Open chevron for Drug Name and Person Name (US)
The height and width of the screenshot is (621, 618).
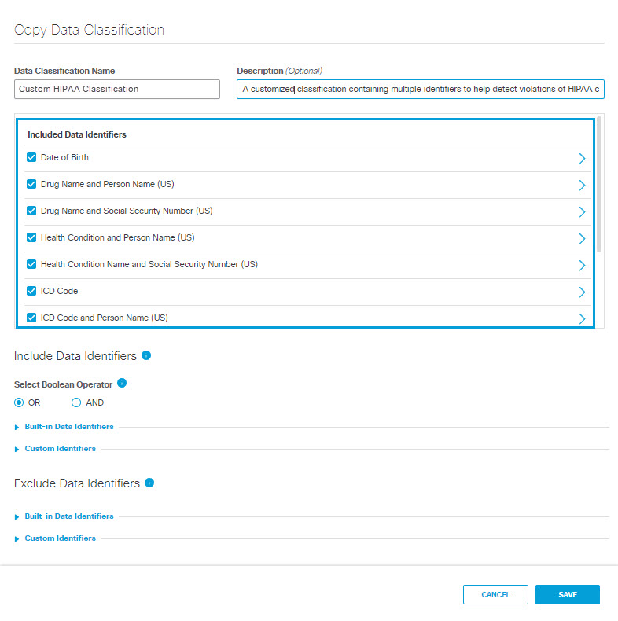(x=582, y=185)
